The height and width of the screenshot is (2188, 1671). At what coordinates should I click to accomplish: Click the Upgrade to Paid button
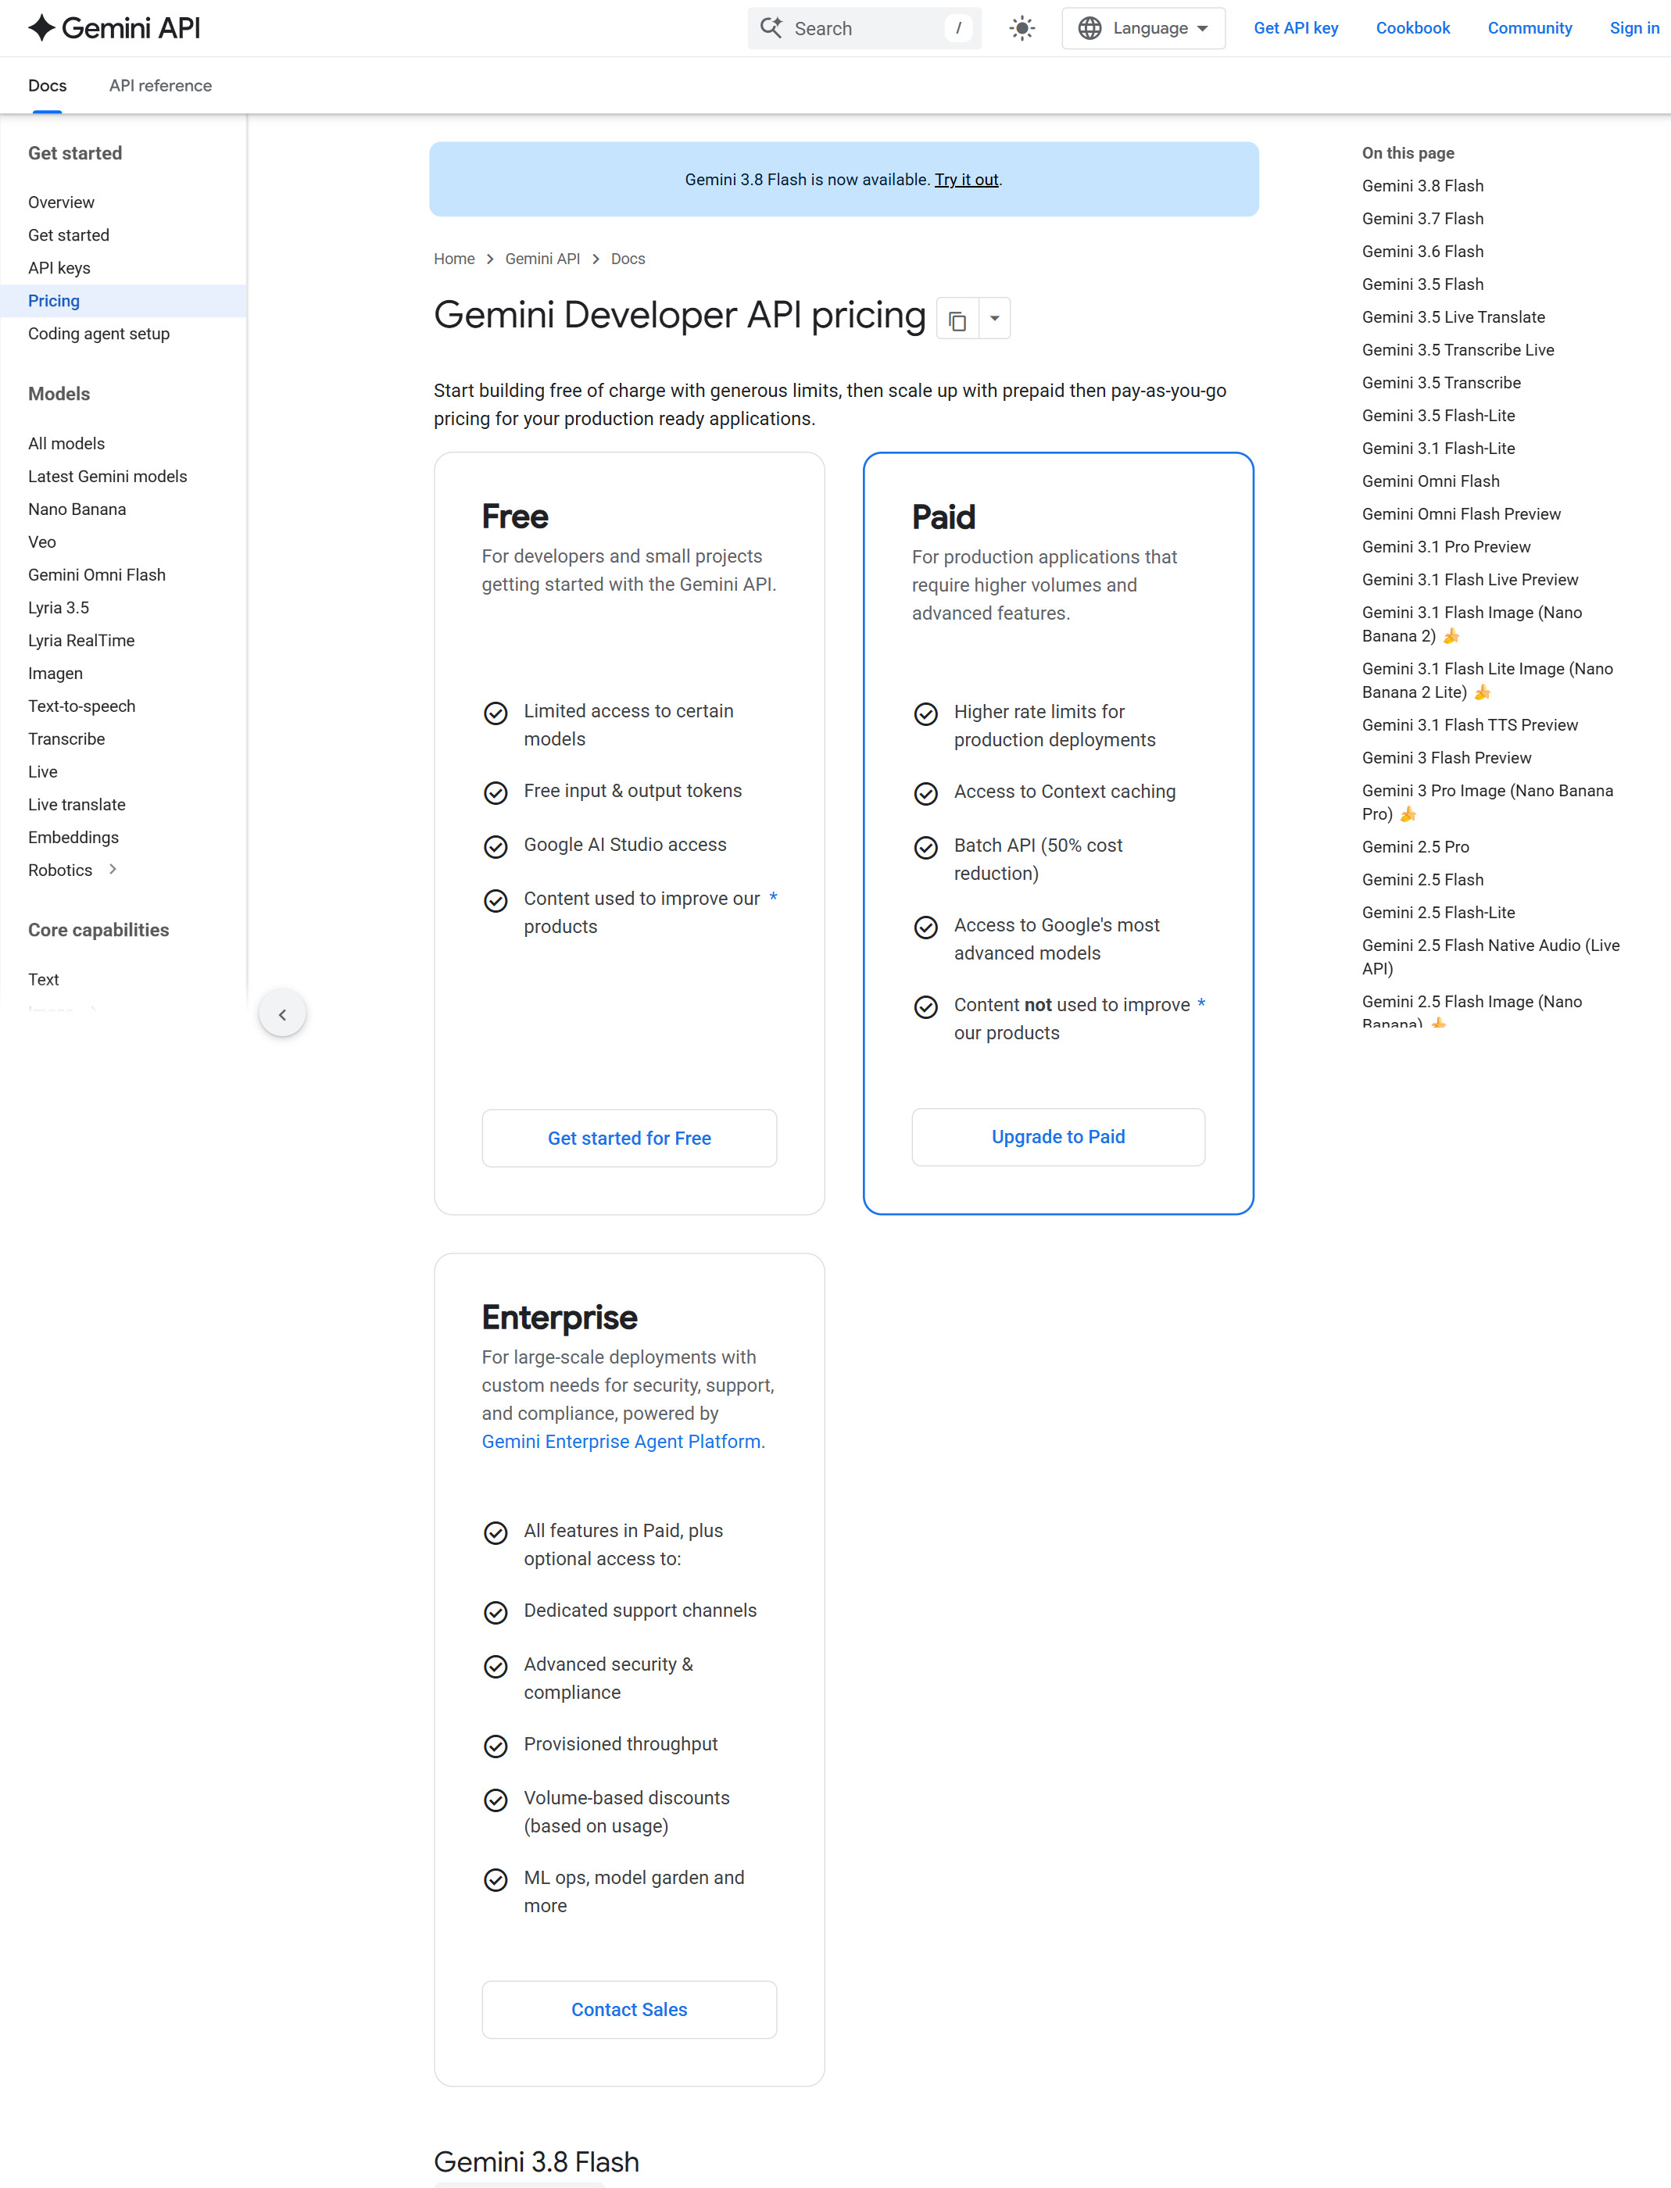pos(1058,1137)
